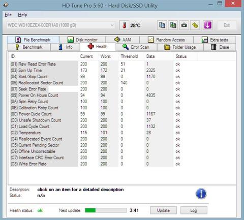The height and width of the screenshot is (220, 244).
Task: Switch to File Benchmark tab
Action: tap(33, 40)
